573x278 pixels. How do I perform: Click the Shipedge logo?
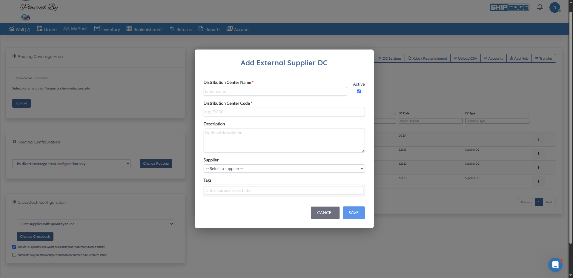pyautogui.click(x=509, y=7)
